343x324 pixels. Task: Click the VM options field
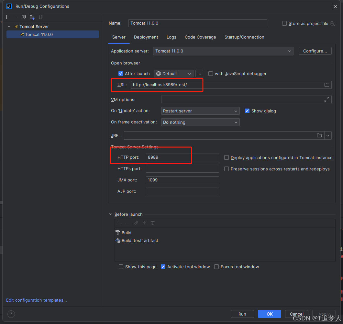[246, 99]
